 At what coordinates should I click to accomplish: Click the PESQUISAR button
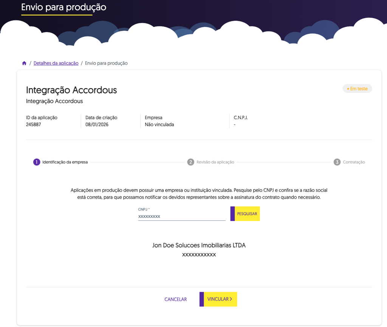click(x=245, y=213)
